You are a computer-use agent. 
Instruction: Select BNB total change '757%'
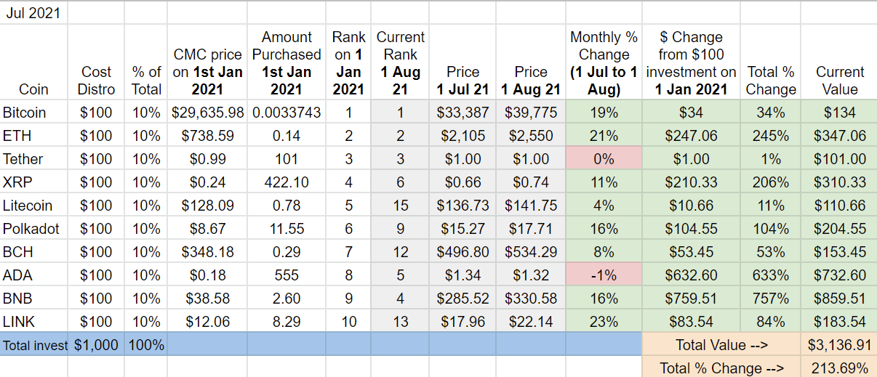pyautogui.click(x=770, y=299)
